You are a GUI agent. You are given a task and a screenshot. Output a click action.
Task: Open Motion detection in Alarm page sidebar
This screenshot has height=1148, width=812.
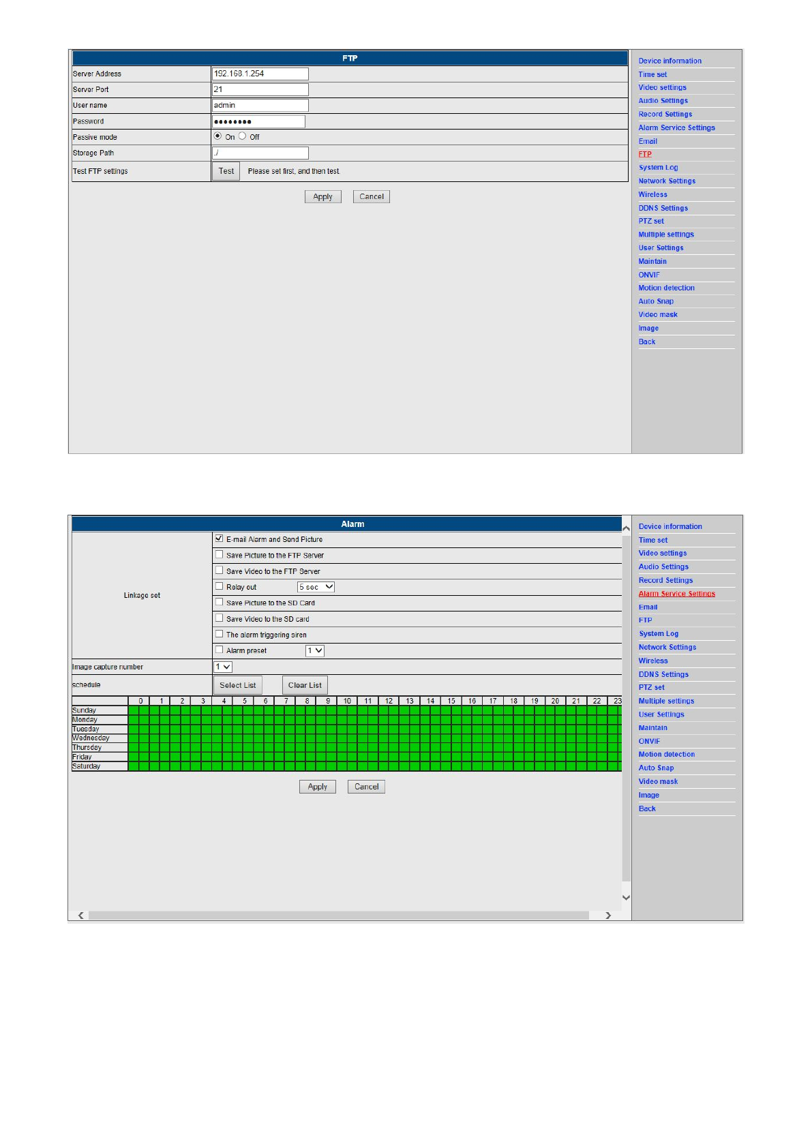tap(667, 754)
